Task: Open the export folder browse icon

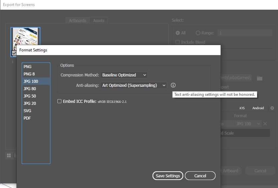Action: point(260,78)
